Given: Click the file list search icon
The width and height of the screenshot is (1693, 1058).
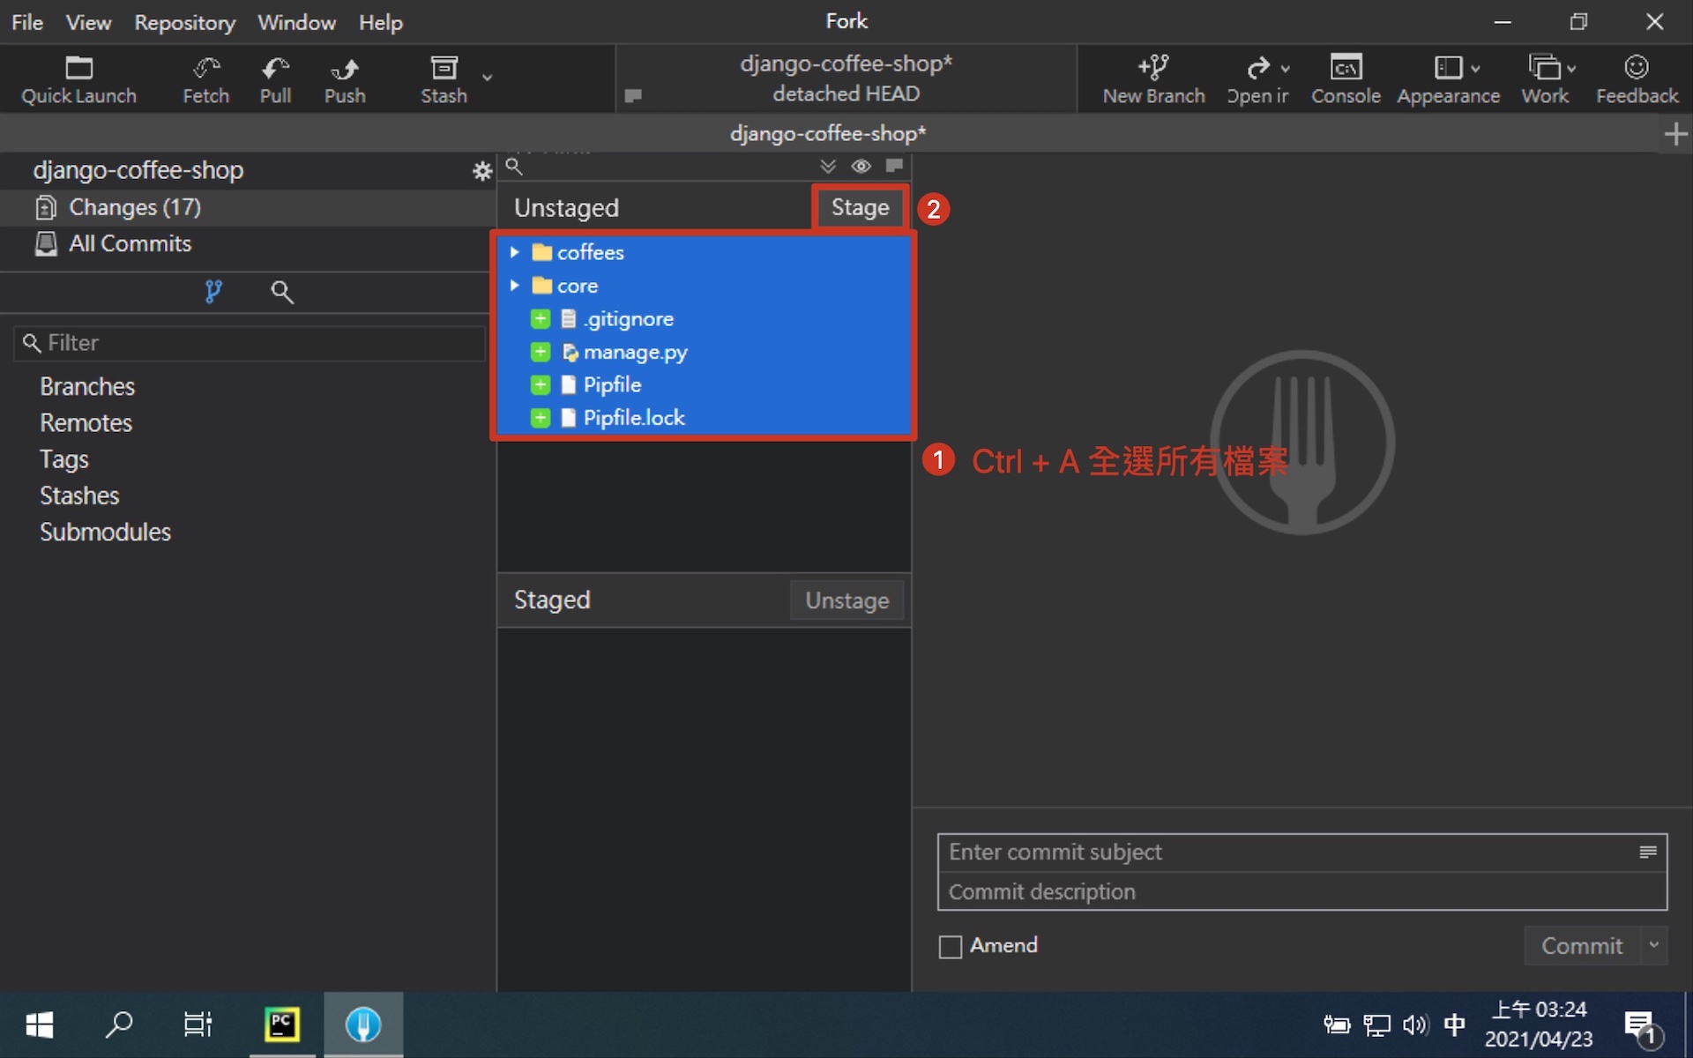Looking at the screenshot, I should tap(514, 167).
